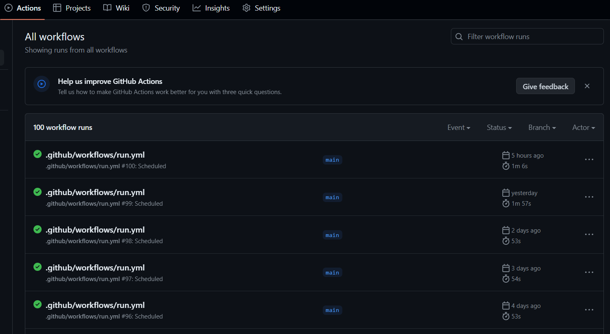Image resolution: width=610 pixels, height=334 pixels.
Task: Click the Filter workflow runs input field
Action: [x=527, y=36]
